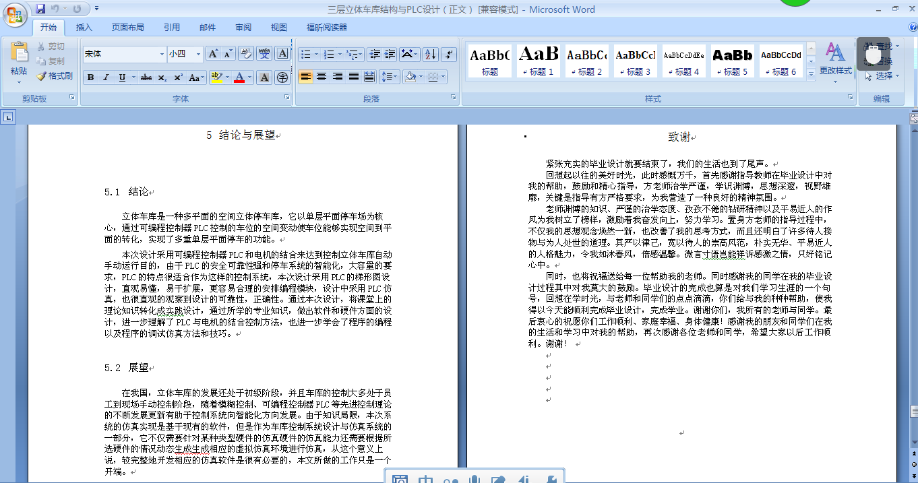
Task: Apply yellow text highlight color
Action: click(x=216, y=77)
